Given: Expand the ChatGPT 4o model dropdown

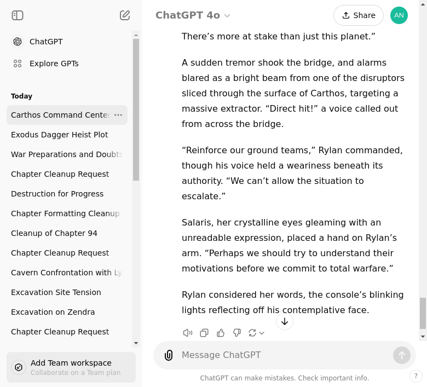Looking at the screenshot, I should click(x=193, y=15).
